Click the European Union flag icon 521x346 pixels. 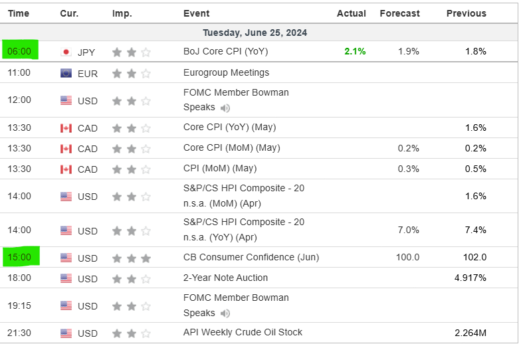(66, 73)
